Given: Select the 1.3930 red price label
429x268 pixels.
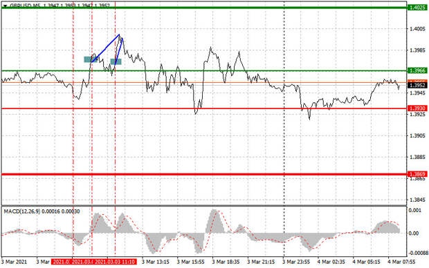Looking at the screenshot, I should [417, 108].
